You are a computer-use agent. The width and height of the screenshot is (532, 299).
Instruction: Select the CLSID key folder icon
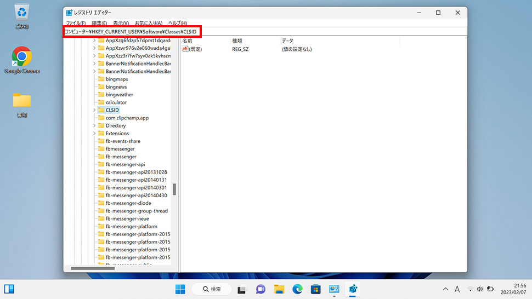click(101, 110)
